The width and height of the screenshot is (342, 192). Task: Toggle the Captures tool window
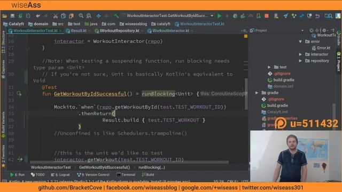pyautogui.click(x=3, y=69)
